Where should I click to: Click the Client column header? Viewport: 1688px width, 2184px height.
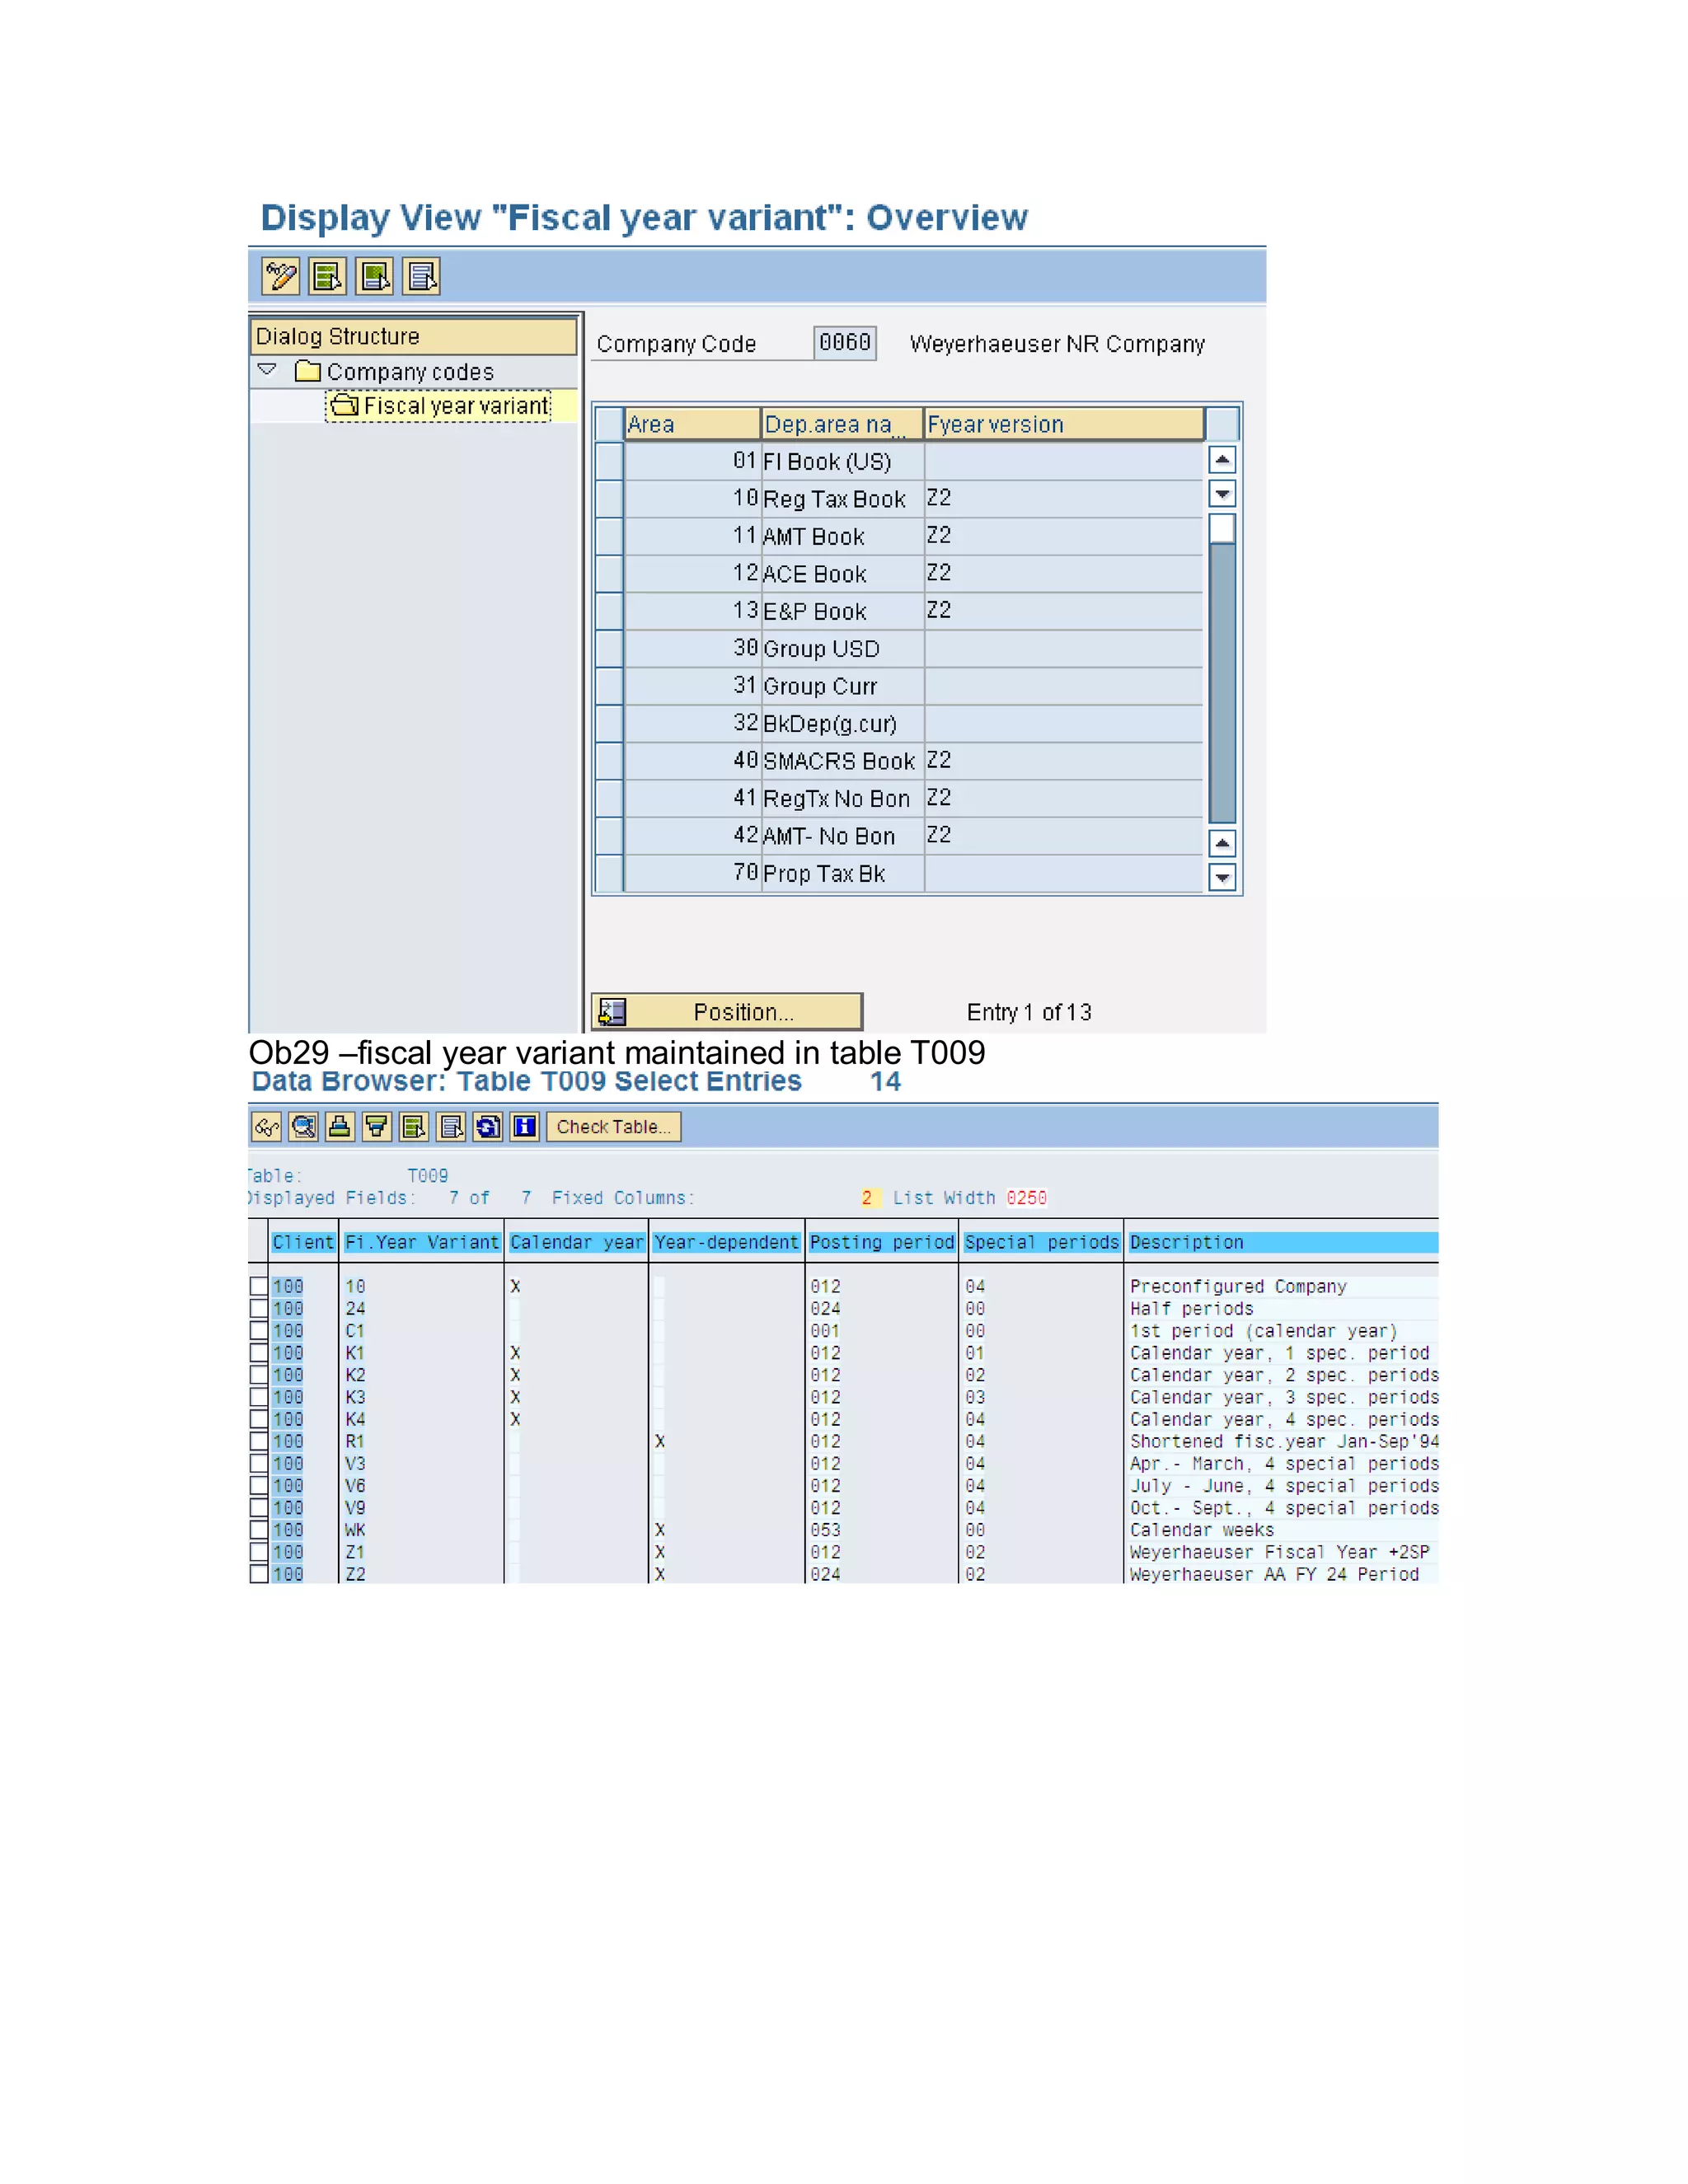point(303,1242)
